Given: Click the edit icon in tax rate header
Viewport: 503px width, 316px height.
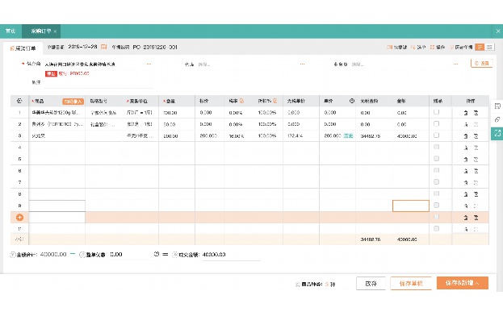Looking at the screenshot, I should 241,101.
